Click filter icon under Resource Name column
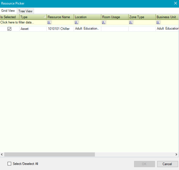179x170 pixels. click(x=49, y=22)
